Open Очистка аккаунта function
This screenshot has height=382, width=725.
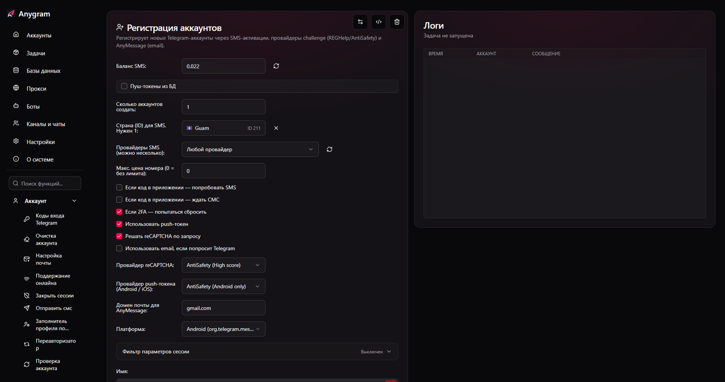coord(46,239)
